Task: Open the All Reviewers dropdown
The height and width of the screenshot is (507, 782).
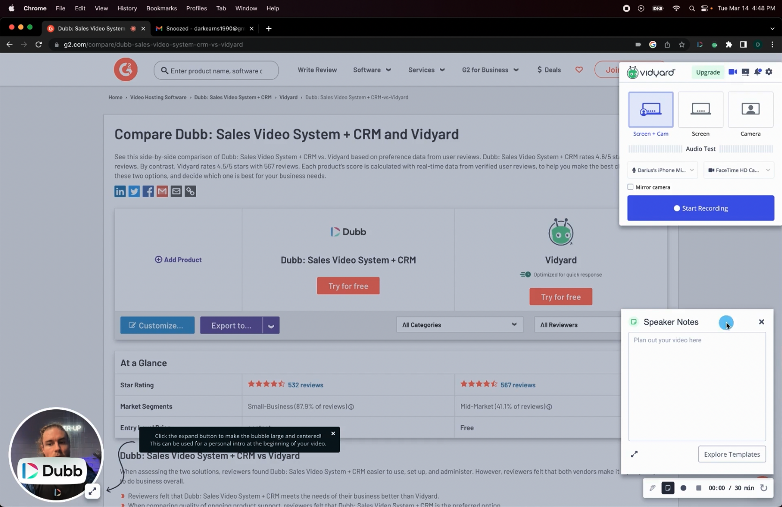Action: 578,324
